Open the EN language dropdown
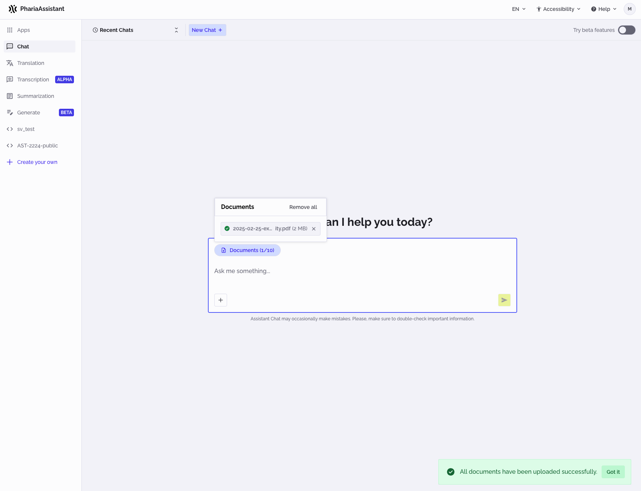Screen dimensions: 641x491 coord(518,9)
